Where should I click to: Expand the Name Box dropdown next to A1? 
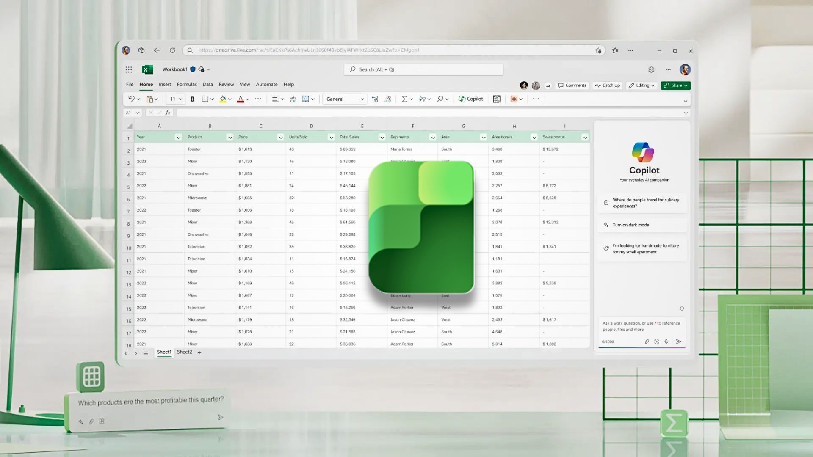(138, 113)
